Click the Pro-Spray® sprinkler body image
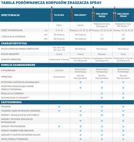The image size is (134, 142). pos(72,14)
